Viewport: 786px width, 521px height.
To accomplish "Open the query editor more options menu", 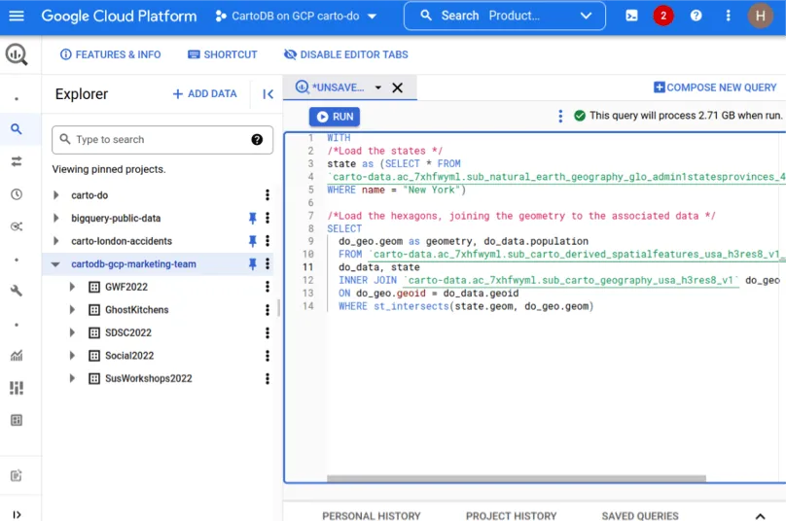I will (x=560, y=117).
